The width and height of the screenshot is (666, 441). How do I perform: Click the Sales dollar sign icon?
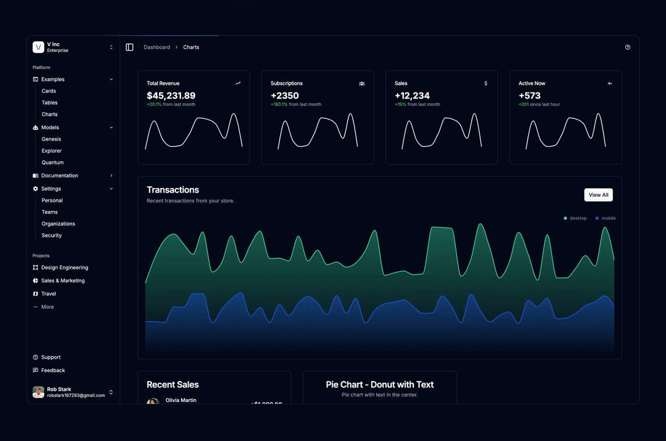[486, 84]
